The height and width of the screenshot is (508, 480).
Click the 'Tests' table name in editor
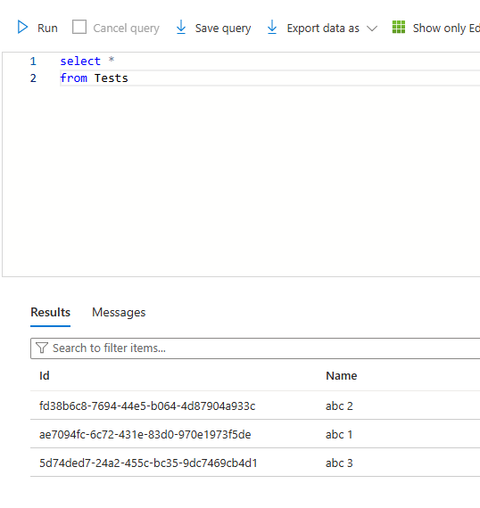tap(112, 78)
